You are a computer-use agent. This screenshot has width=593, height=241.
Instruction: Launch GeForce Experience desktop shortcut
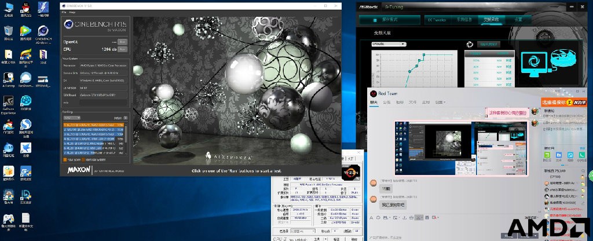8,104
